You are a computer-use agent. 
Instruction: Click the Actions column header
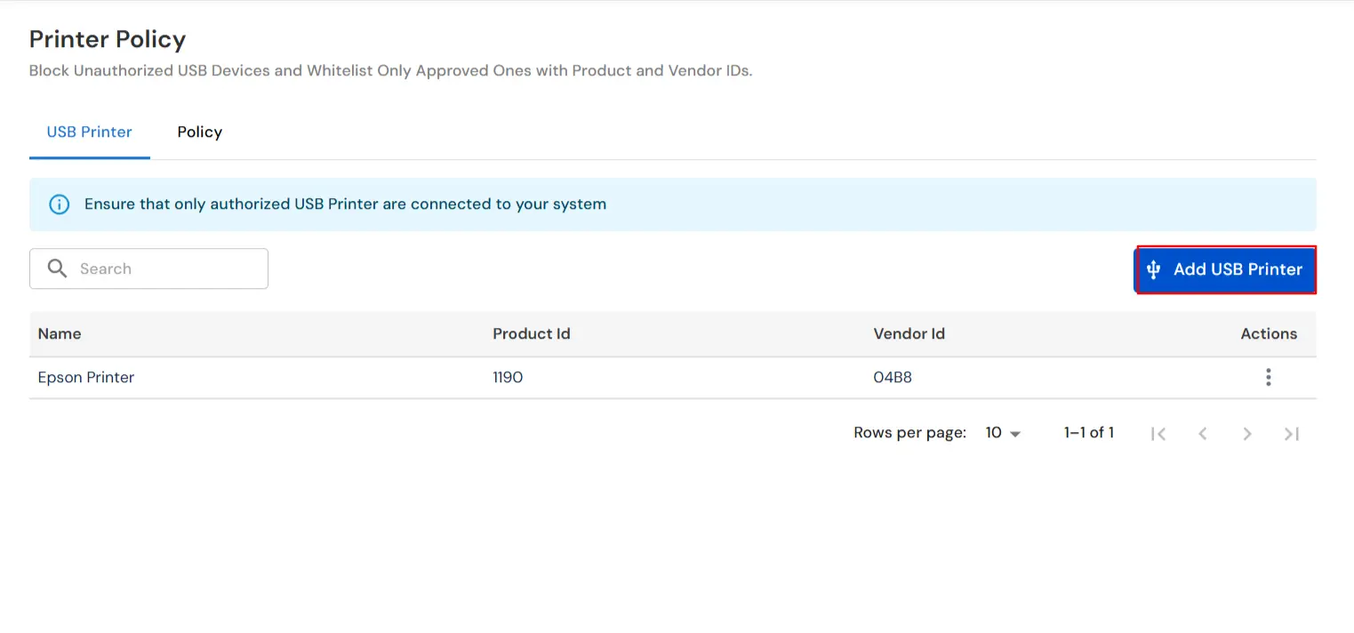(x=1268, y=334)
